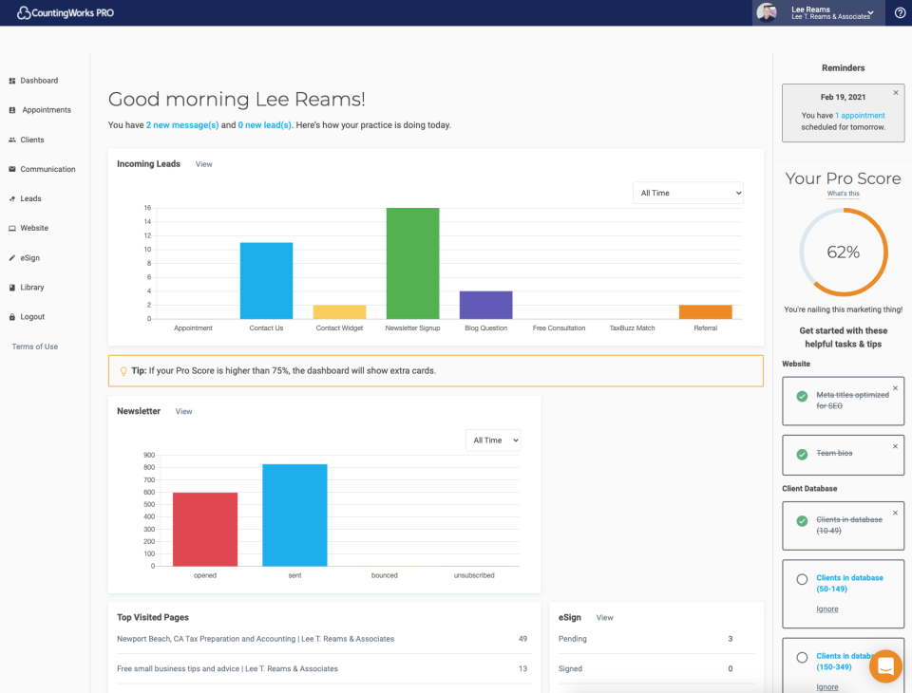This screenshot has height=693, width=912.
Task: Open the 1 appointment reminder link
Action: pyautogui.click(x=860, y=116)
